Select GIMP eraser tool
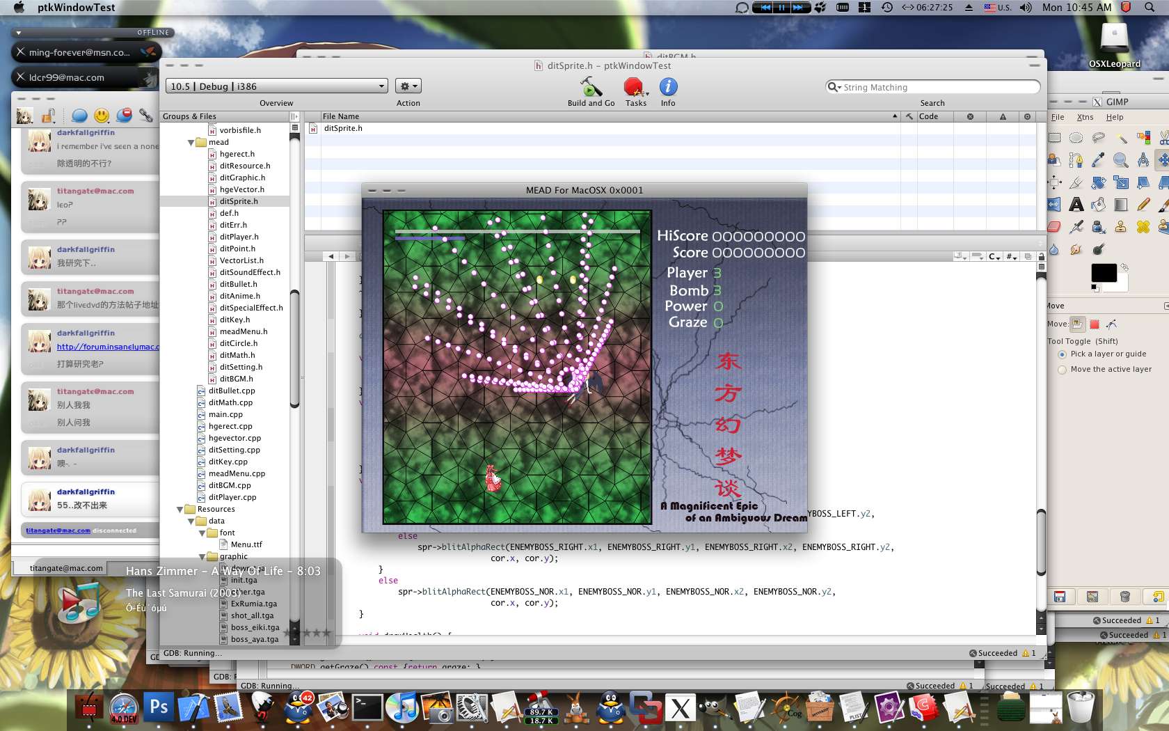1169x731 pixels. pos(1055,227)
